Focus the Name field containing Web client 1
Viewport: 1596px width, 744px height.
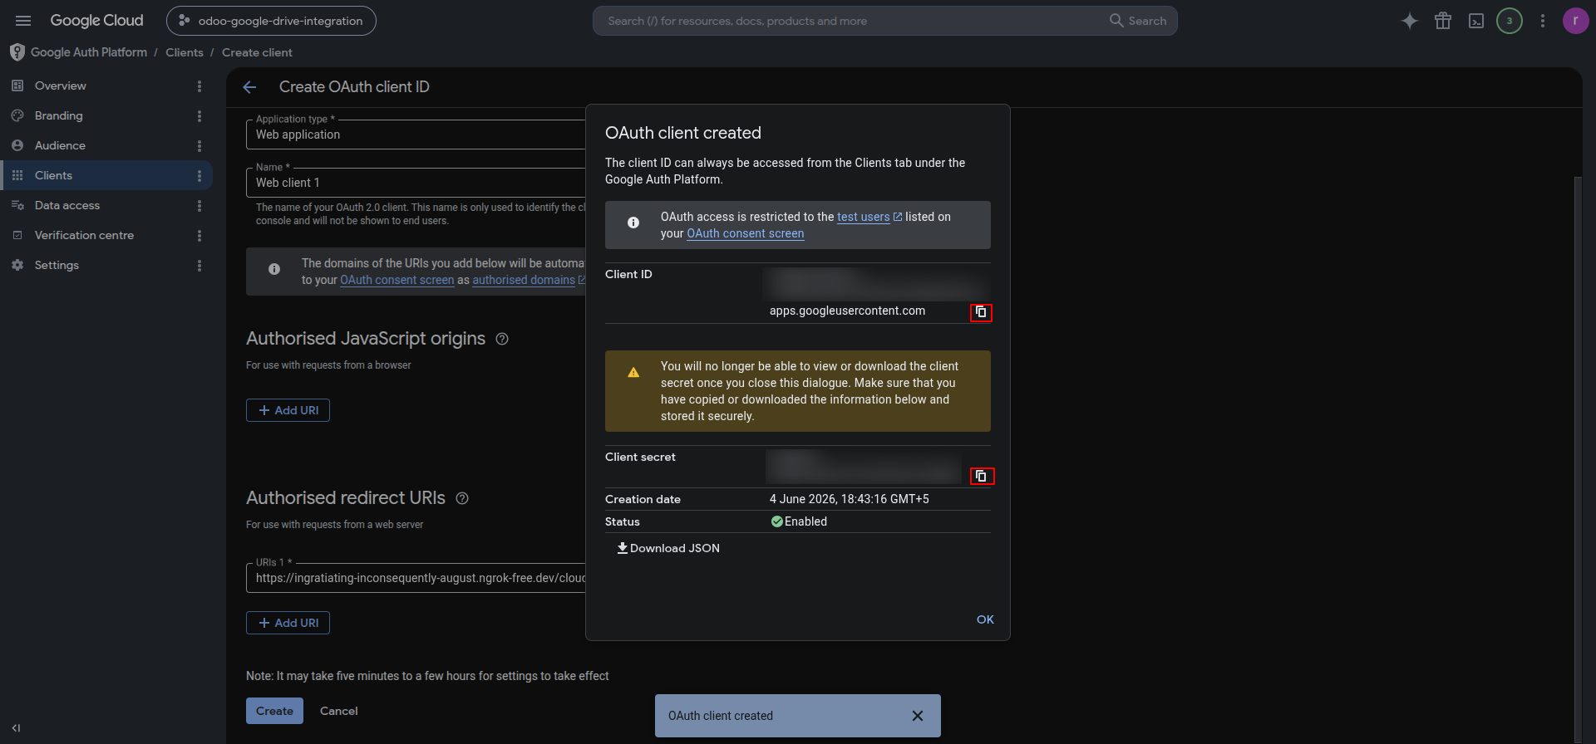[416, 183]
